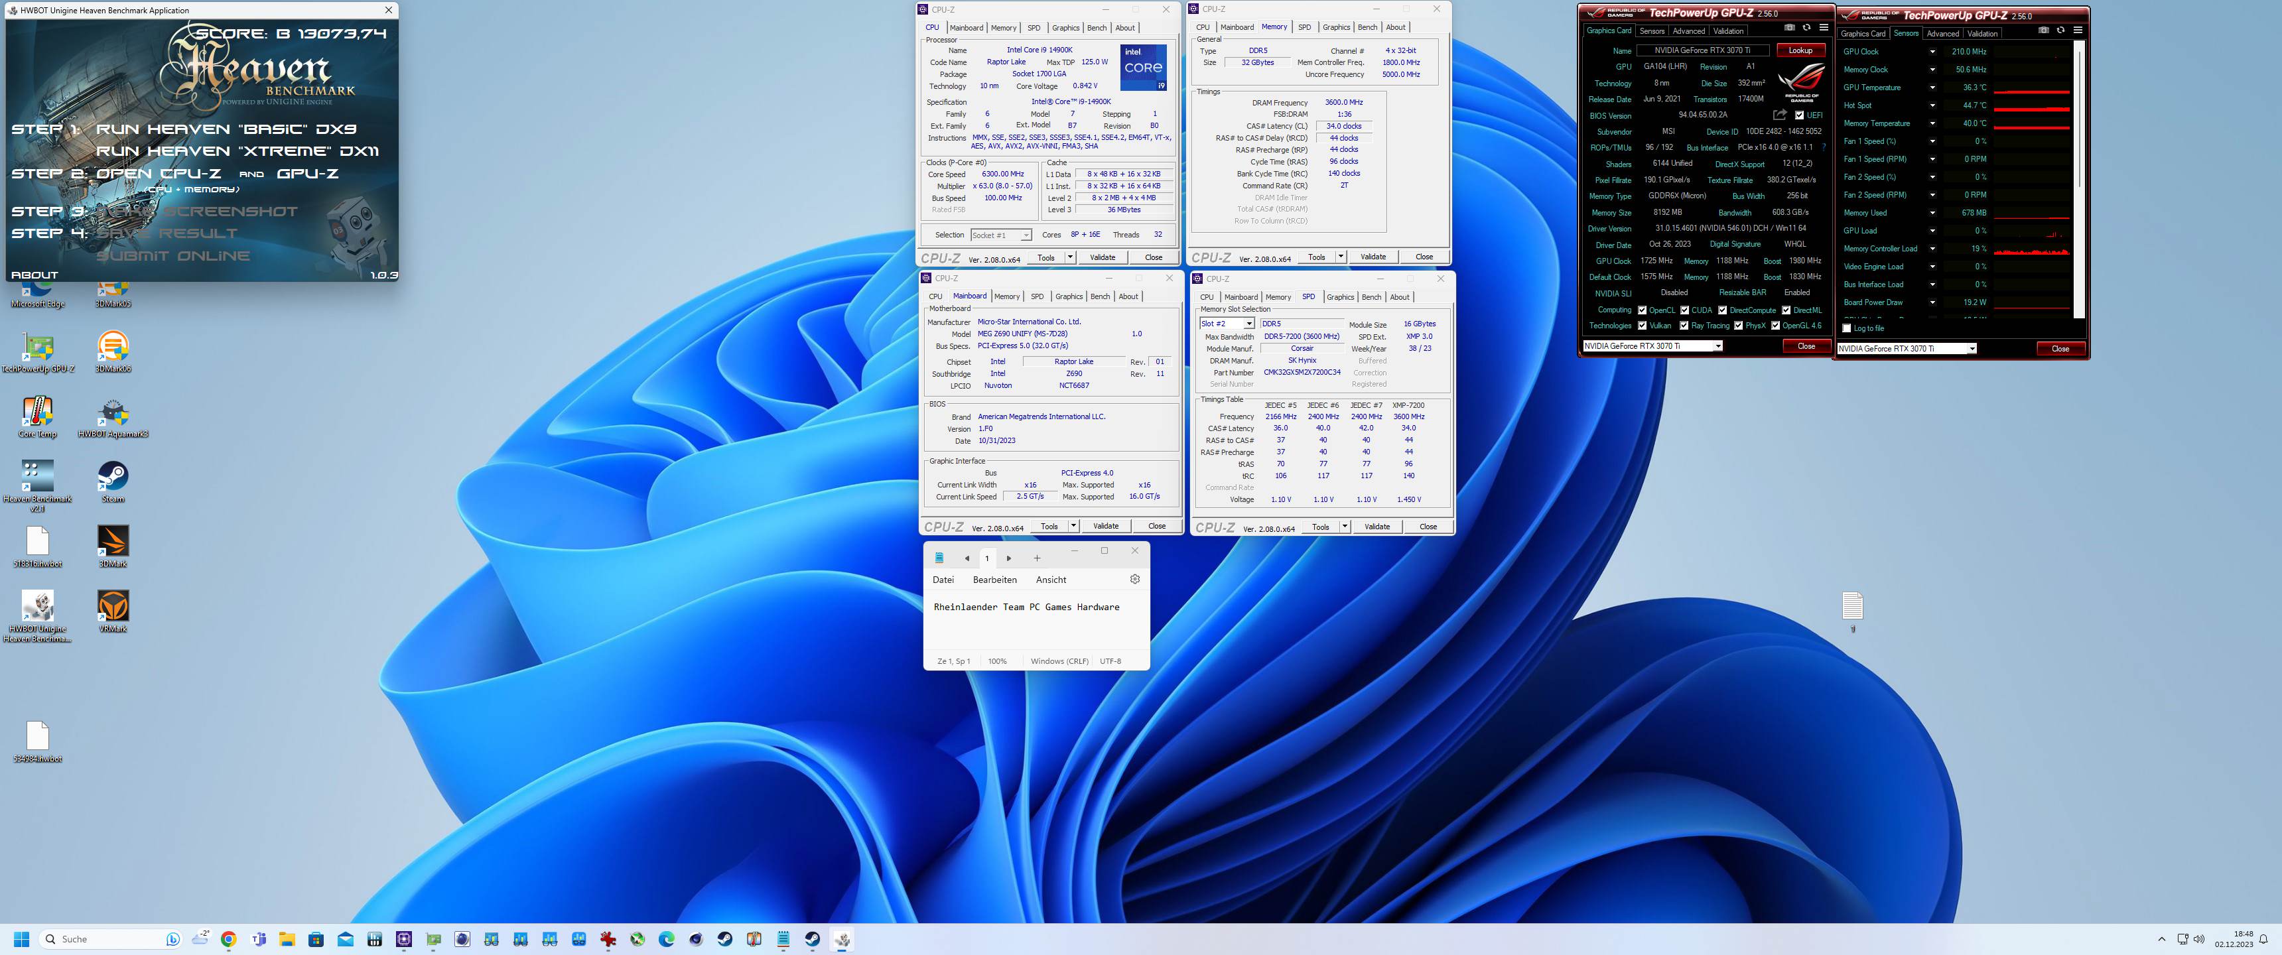This screenshot has width=2282, height=955.
Task: Click About in HWBOT Heaven window
Action: [34, 275]
